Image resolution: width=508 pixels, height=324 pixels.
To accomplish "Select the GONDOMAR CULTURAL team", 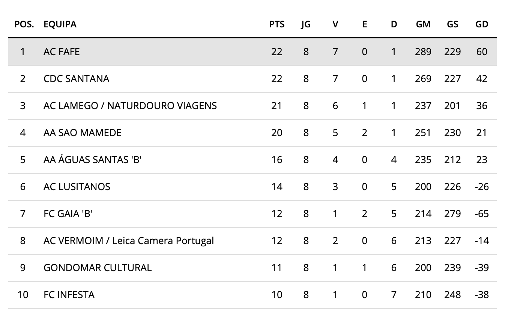I will (x=97, y=268).
